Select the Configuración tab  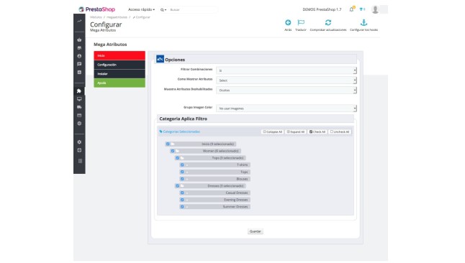pos(119,65)
